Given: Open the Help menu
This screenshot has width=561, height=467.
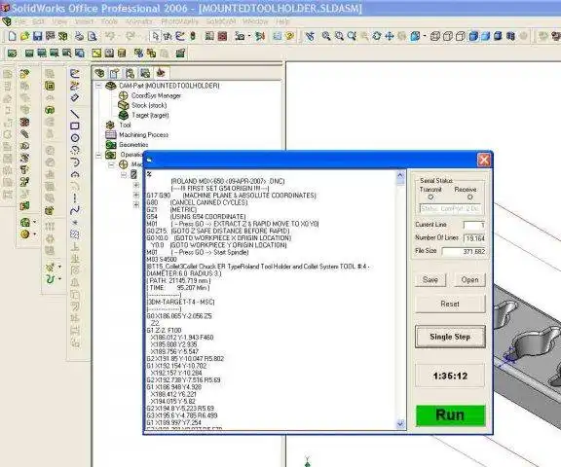Looking at the screenshot, I should [282, 21].
